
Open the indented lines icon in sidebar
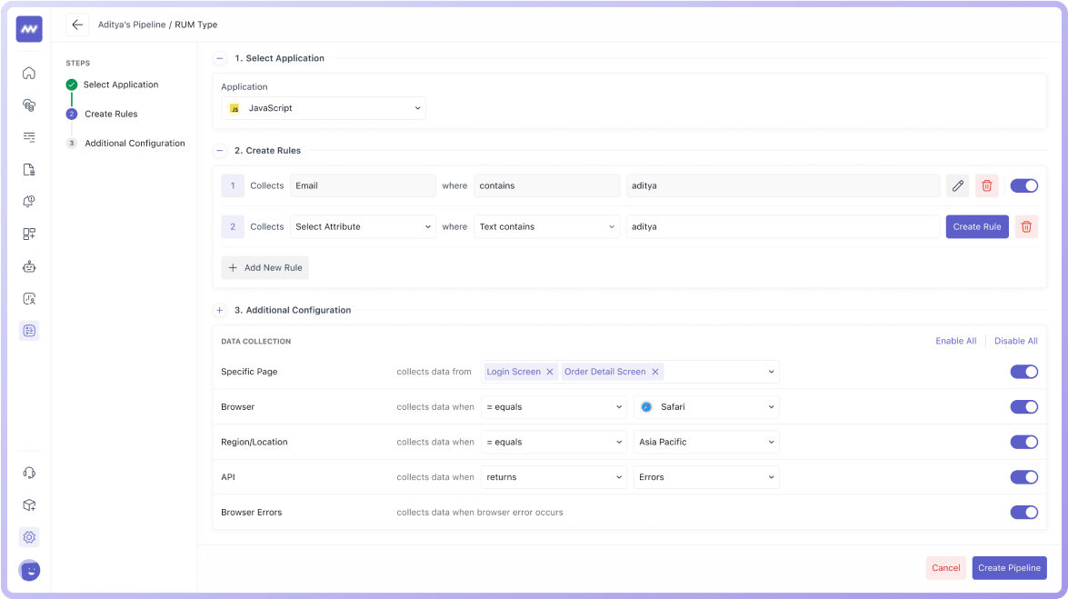(29, 137)
